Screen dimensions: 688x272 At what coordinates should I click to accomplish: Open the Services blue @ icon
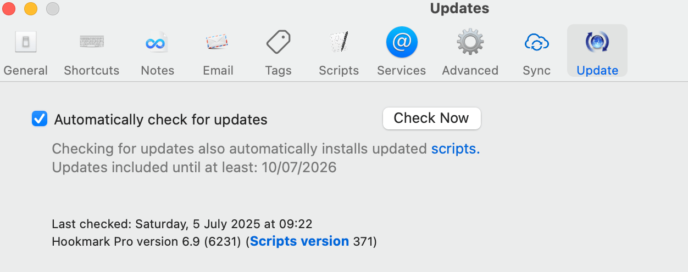[x=402, y=42]
